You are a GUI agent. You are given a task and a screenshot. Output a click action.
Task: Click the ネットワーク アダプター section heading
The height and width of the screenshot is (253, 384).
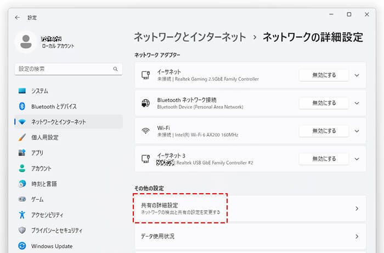(157, 55)
